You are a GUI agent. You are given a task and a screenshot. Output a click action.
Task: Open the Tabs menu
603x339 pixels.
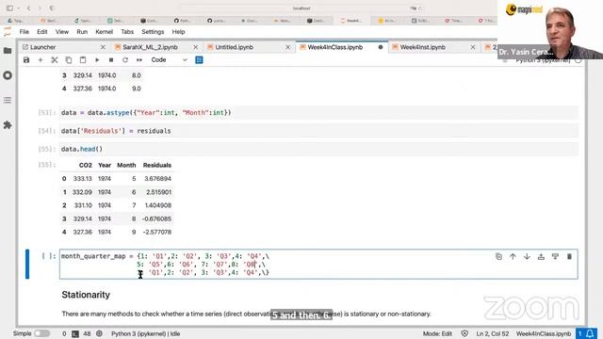127,32
